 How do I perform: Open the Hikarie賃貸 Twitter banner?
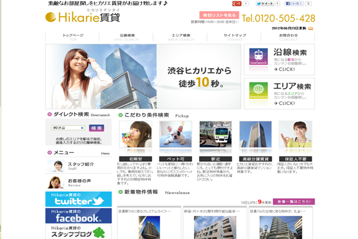coord(78,199)
